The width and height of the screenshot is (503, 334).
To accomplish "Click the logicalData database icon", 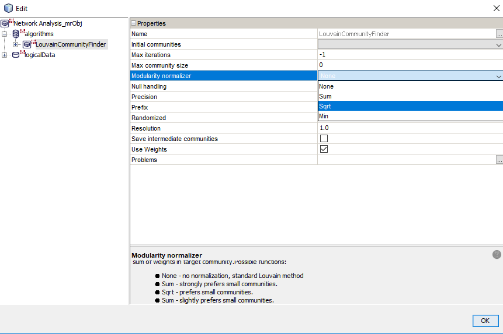I will coord(16,55).
